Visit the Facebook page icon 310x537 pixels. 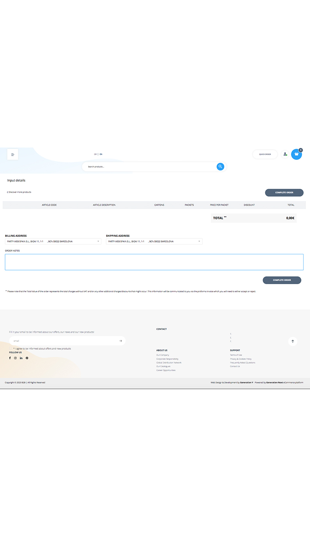[x=10, y=358]
